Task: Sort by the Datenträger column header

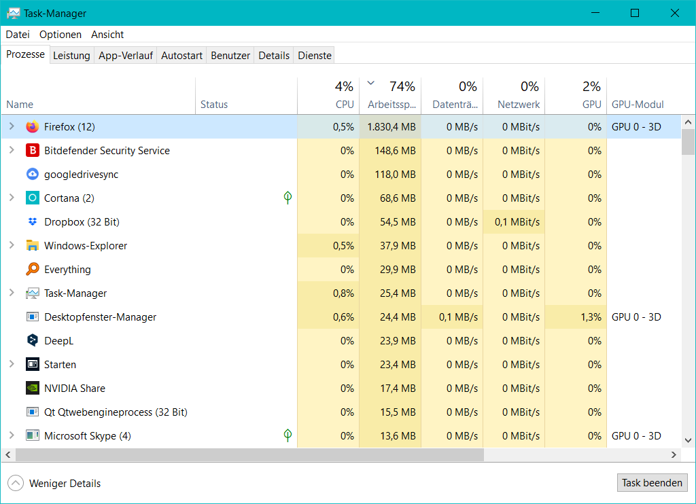Action: tap(452, 96)
